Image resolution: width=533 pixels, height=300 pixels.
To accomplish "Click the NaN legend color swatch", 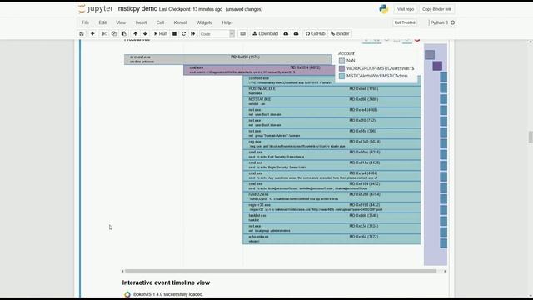I will pos(341,61).
